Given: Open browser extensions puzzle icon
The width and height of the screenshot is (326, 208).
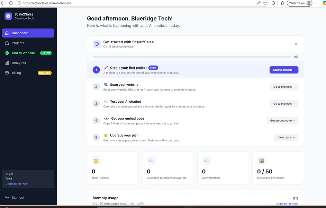Looking at the screenshot, I should click(x=273, y=3).
